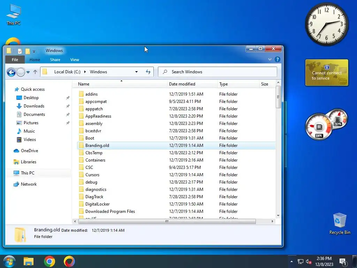Select the addins folder icon
The height and width of the screenshot is (268, 357).
pyautogui.click(x=81, y=94)
